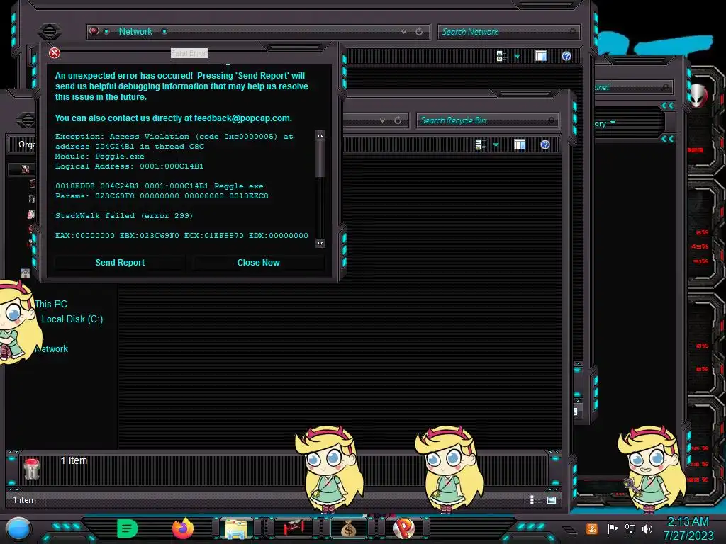Open Action Center flag icon in tray
The width and height of the screenshot is (726, 544).
point(613,528)
